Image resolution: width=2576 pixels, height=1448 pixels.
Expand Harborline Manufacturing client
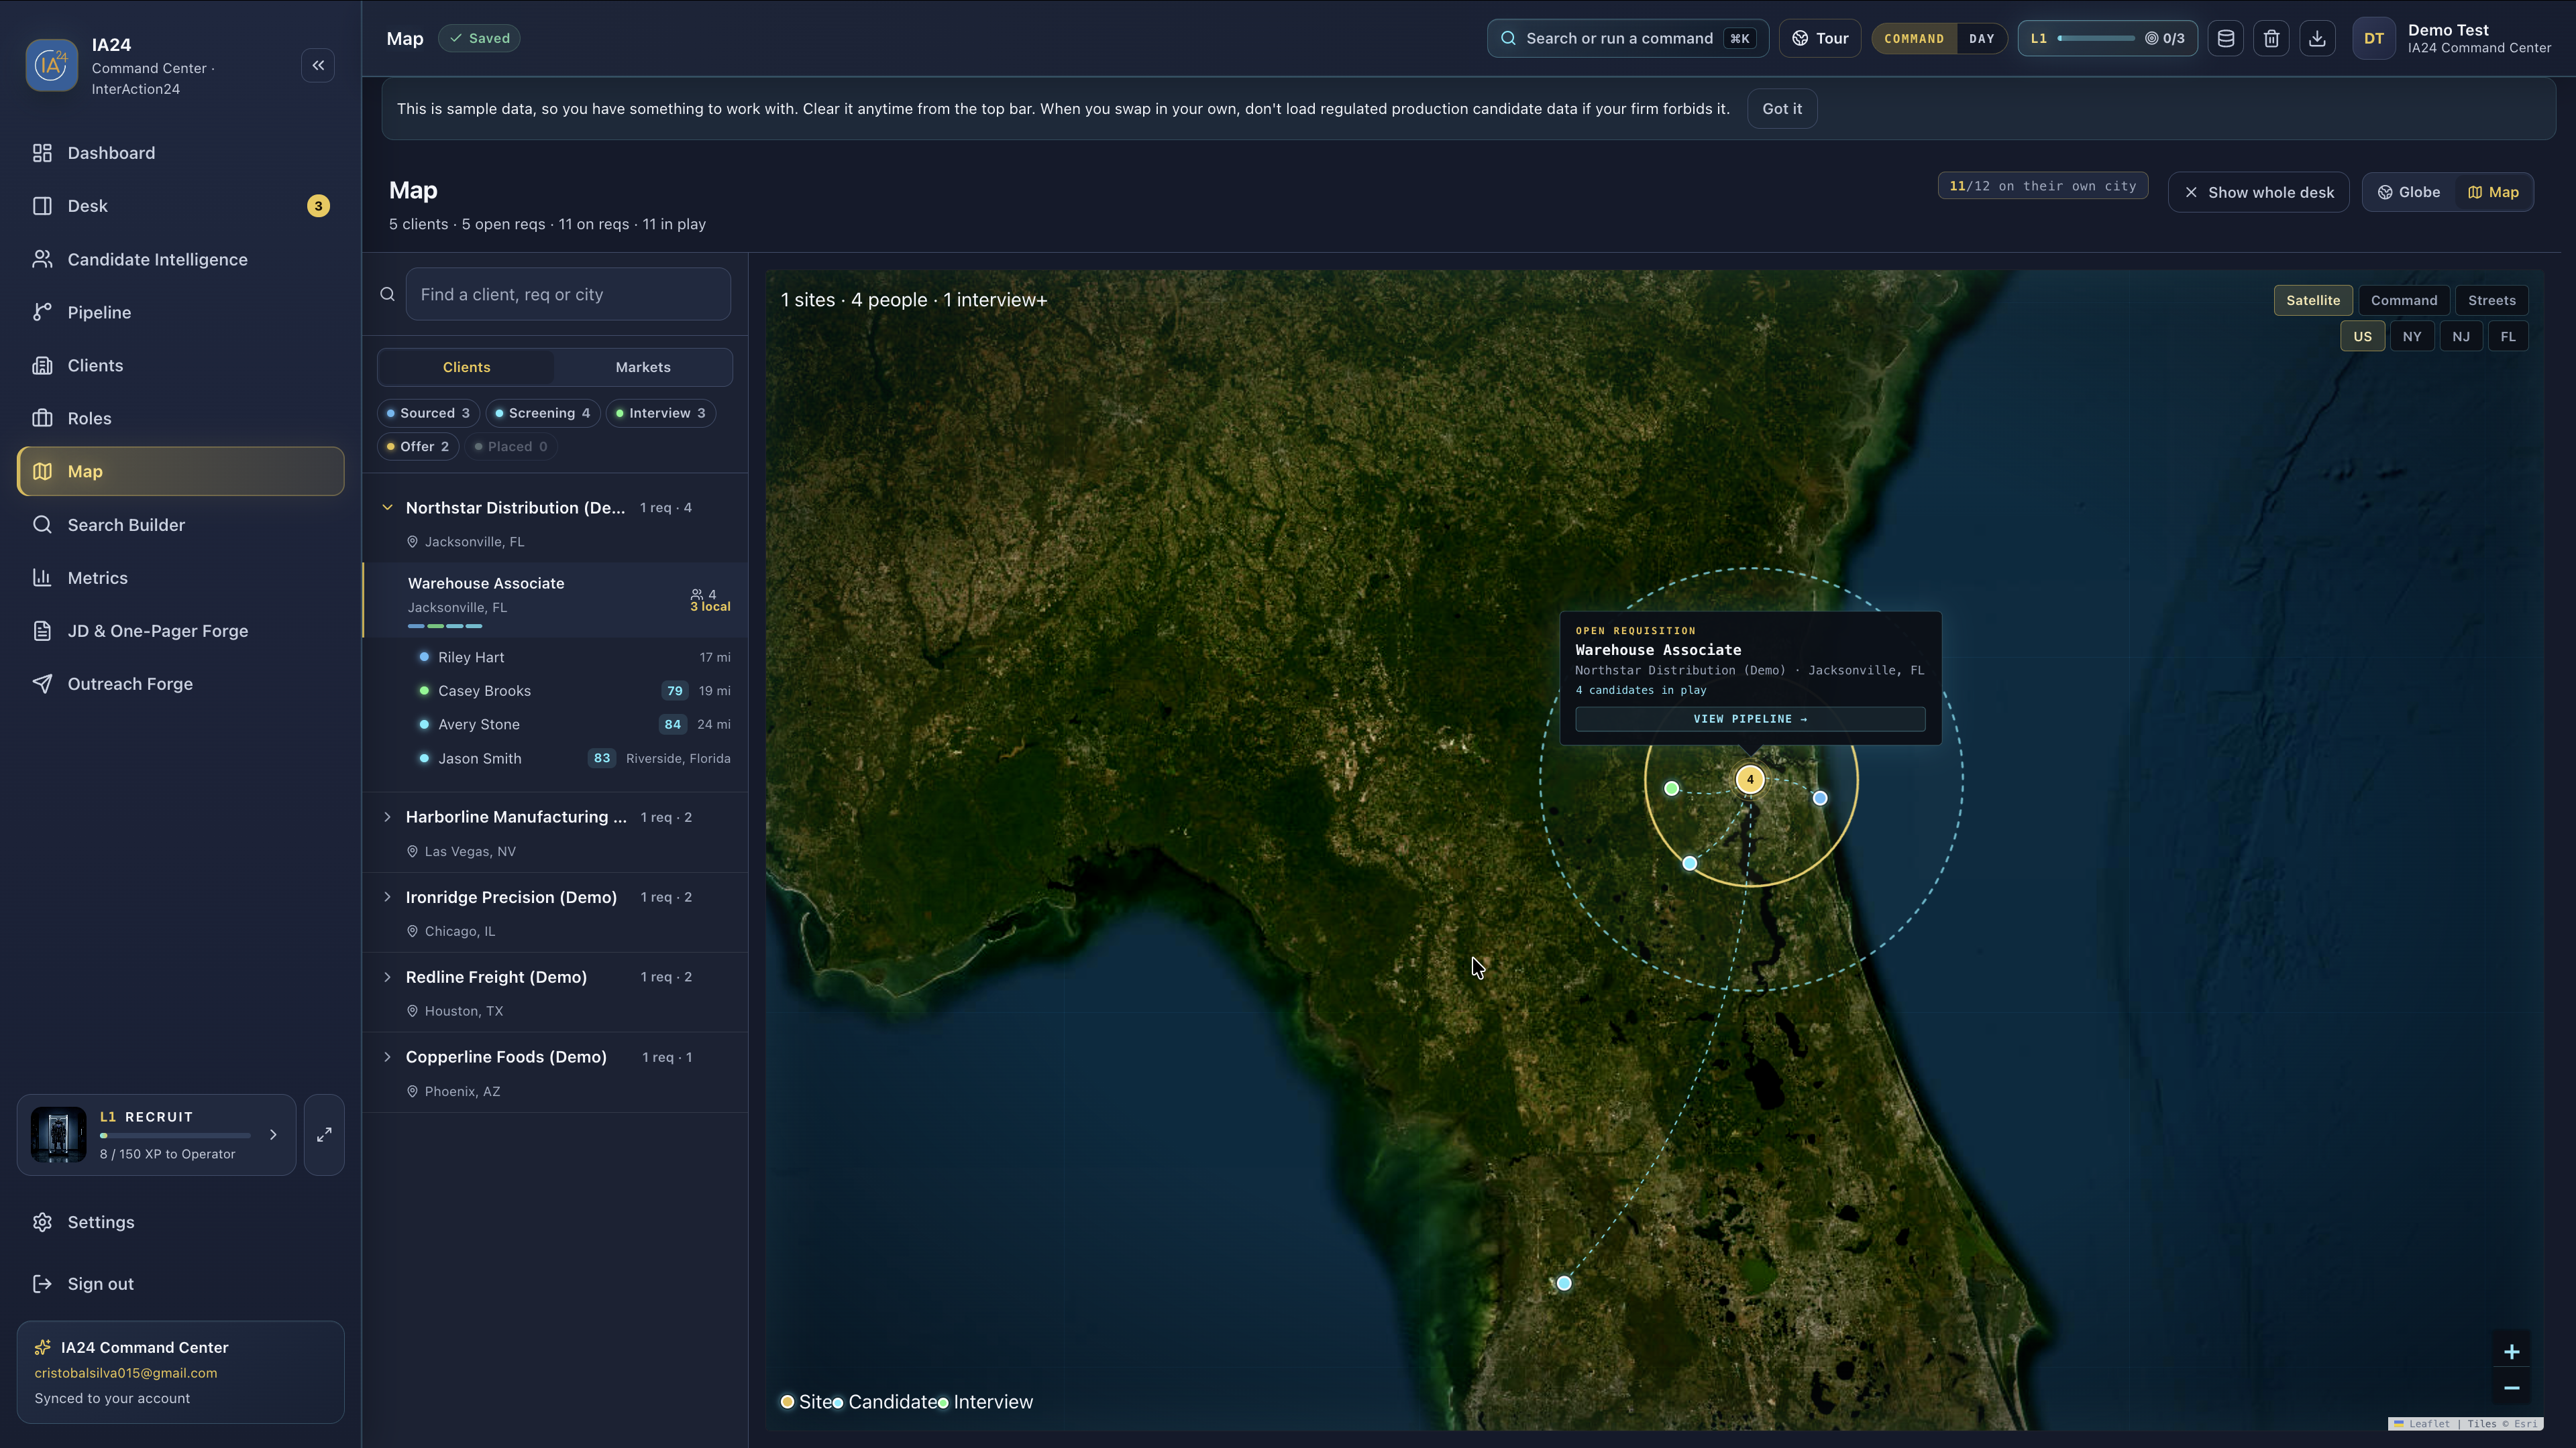click(387, 817)
